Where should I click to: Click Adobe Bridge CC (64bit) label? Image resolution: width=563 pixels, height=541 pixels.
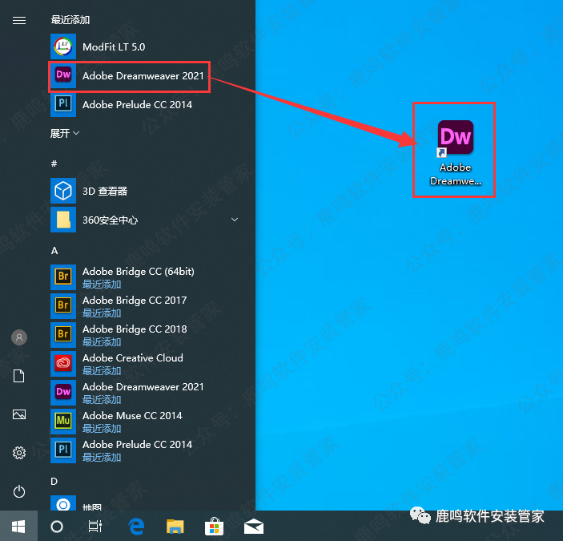(x=139, y=271)
